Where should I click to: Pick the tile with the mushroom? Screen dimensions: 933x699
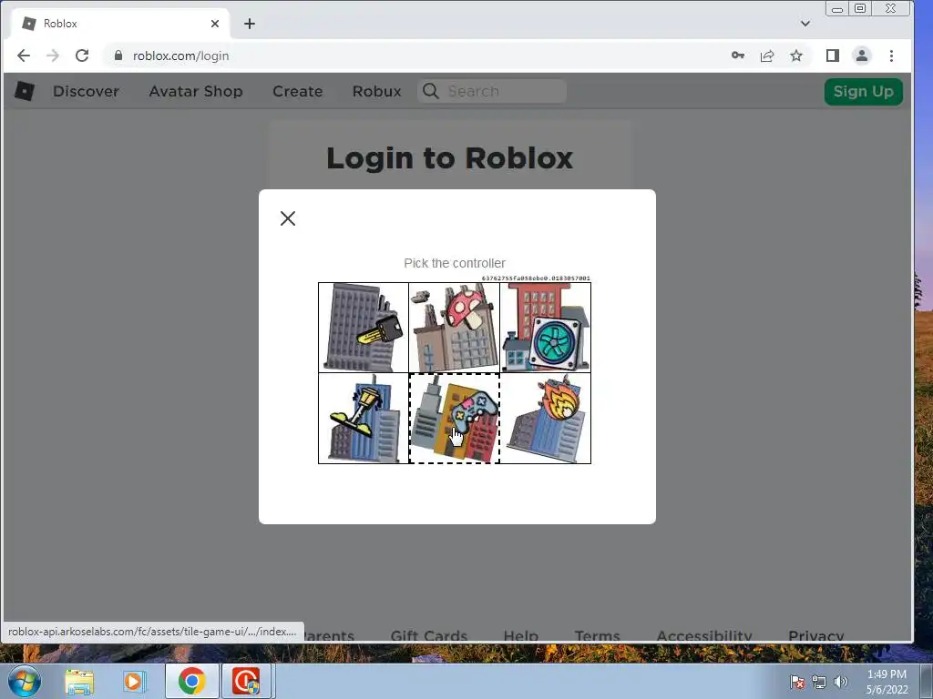point(455,328)
